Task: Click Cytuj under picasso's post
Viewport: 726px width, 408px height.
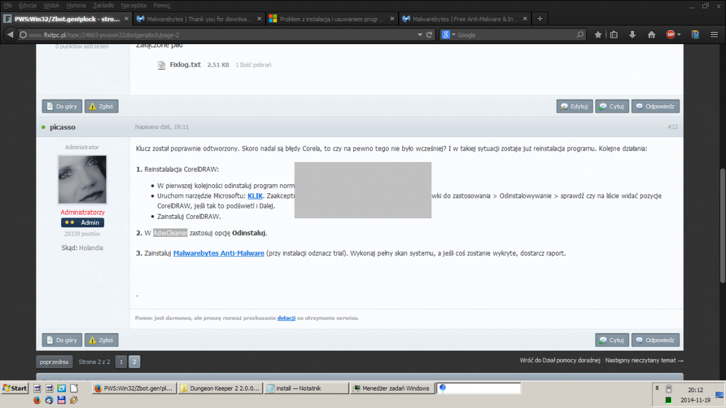Action: pos(612,340)
